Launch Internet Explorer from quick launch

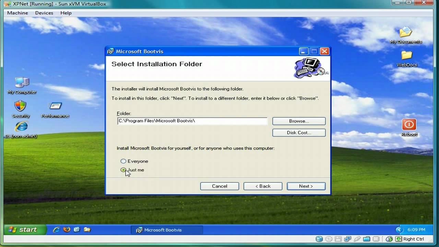pos(56,230)
